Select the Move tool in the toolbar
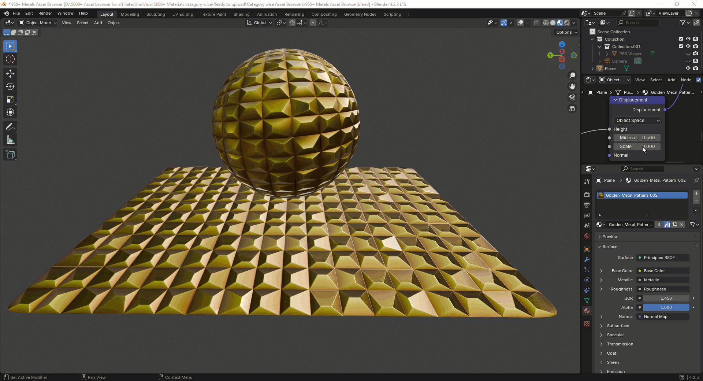Viewport: 703px width, 381px height. click(x=10, y=74)
